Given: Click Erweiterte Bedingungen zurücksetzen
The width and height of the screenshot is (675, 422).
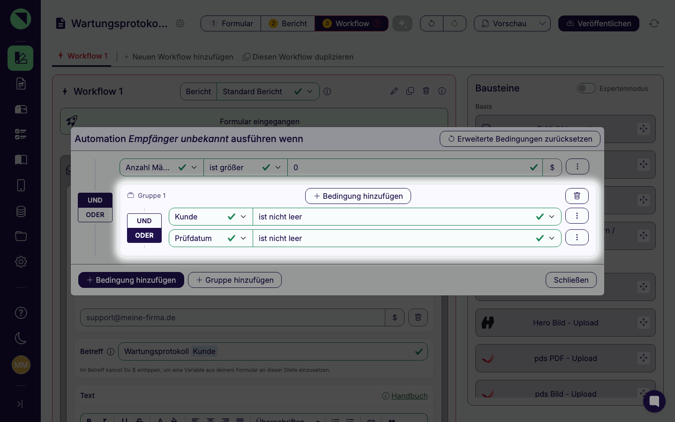Looking at the screenshot, I should (x=520, y=139).
